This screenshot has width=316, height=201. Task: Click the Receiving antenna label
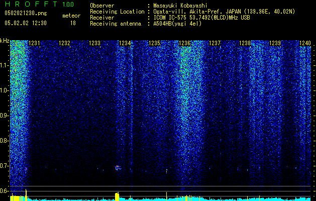click(x=116, y=24)
